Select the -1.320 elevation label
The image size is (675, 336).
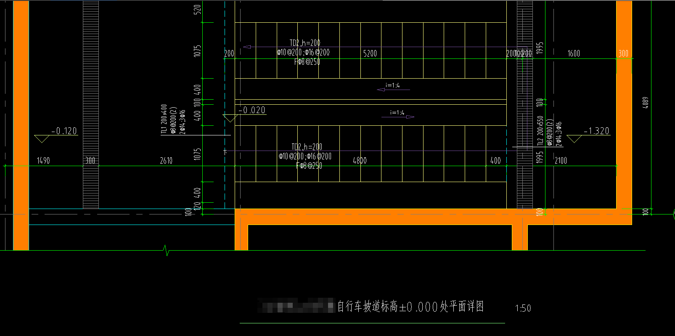[596, 131]
